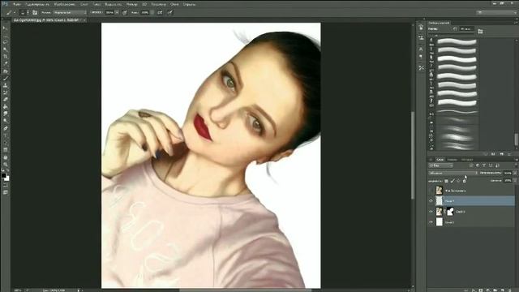Open the painting mode dropdown in options bar

coord(70,13)
